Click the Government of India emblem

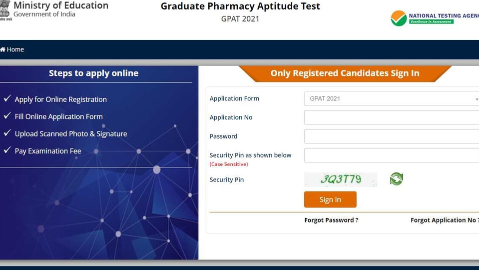[x=5, y=10]
